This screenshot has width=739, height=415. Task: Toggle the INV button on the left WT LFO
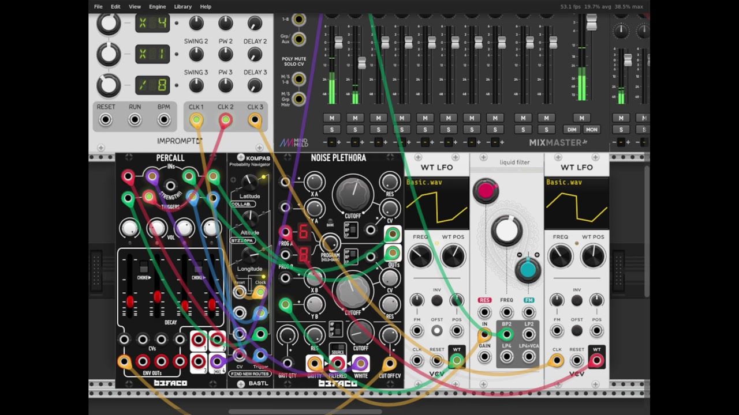(437, 300)
